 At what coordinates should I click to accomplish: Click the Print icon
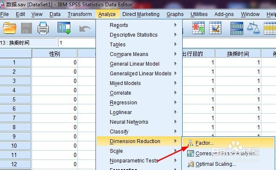pos(43,28)
